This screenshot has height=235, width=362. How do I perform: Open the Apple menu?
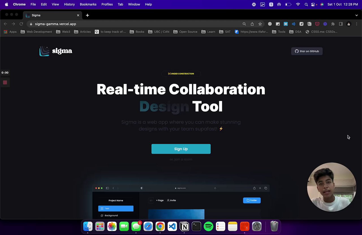[7, 4]
